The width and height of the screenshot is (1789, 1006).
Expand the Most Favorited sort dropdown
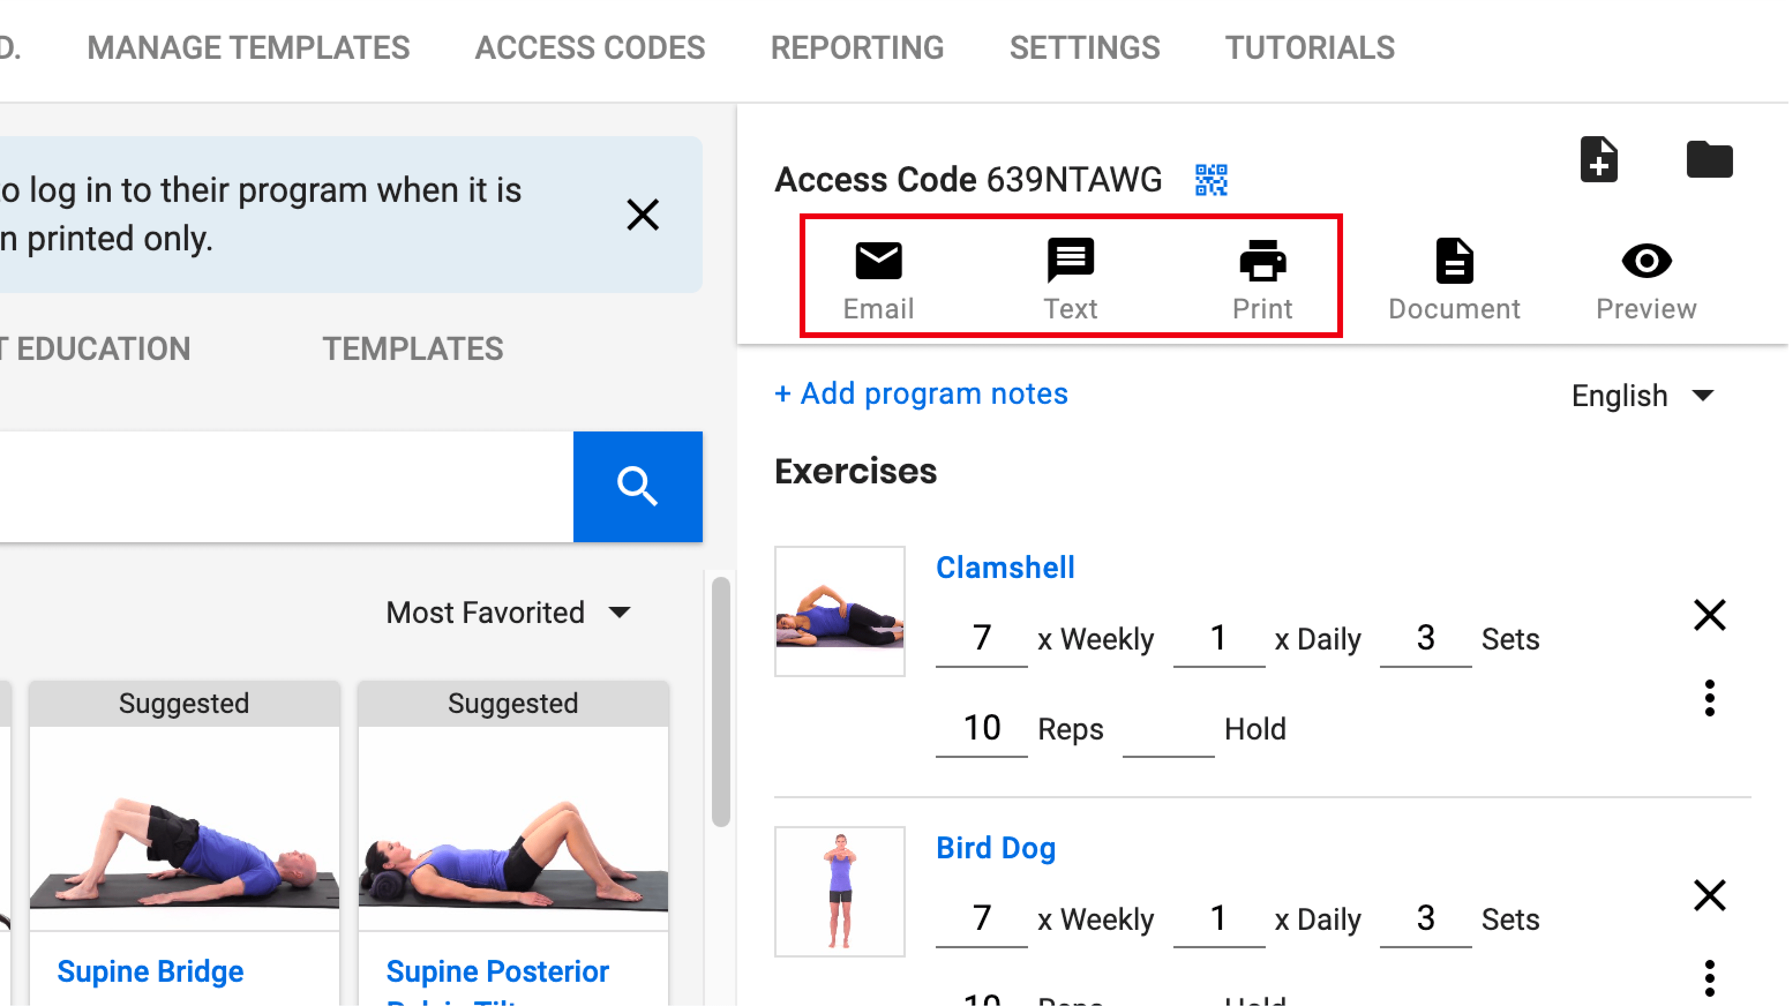(x=508, y=613)
